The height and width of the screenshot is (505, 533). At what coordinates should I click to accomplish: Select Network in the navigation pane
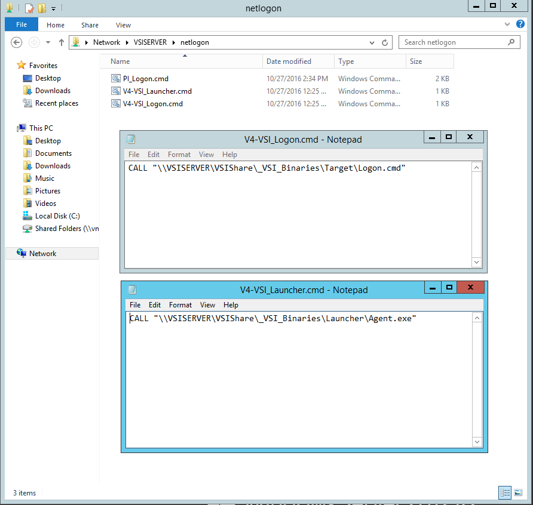tap(42, 254)
